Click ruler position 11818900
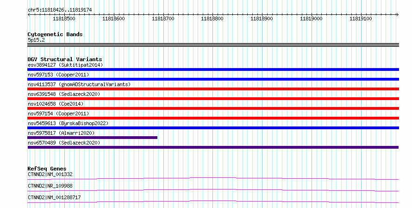The image size is (412, 208). click(262, 19)
